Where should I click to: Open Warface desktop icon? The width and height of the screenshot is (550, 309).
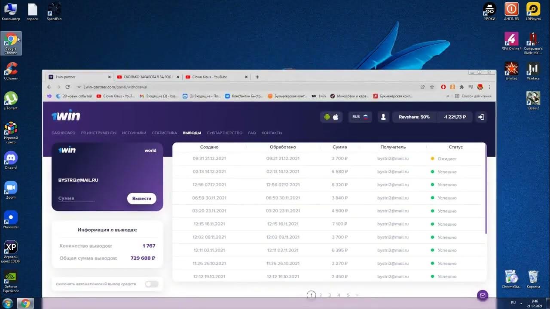pos(533,71)
